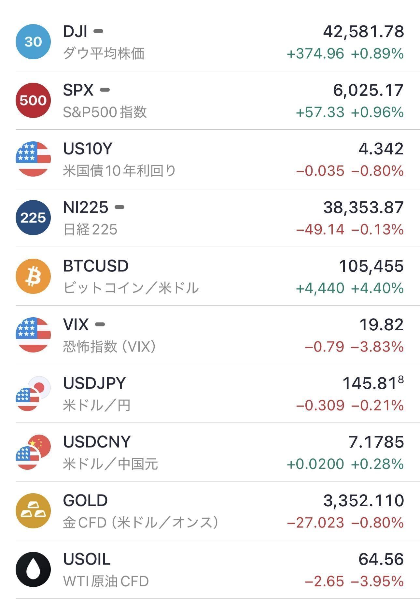Tap the black oil drop USOIL icon
Viewport: 420px width, 603px height.
pyautogui.click(x=33, y=569)
